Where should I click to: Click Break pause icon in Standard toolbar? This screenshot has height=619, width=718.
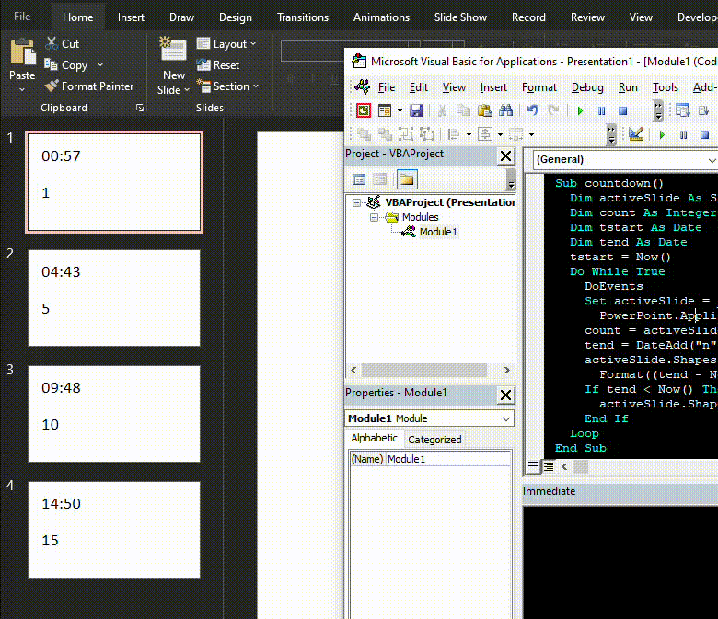[602, 110]
